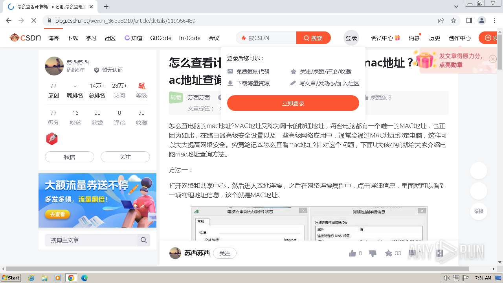This screenshot has height=283, width=503.
Task: Open the Chrome profile menu
Action: click(x=482, y=20)
